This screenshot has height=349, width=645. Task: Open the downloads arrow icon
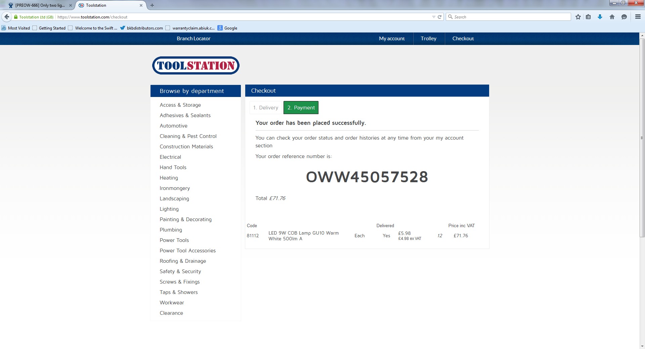coord(600,17)
